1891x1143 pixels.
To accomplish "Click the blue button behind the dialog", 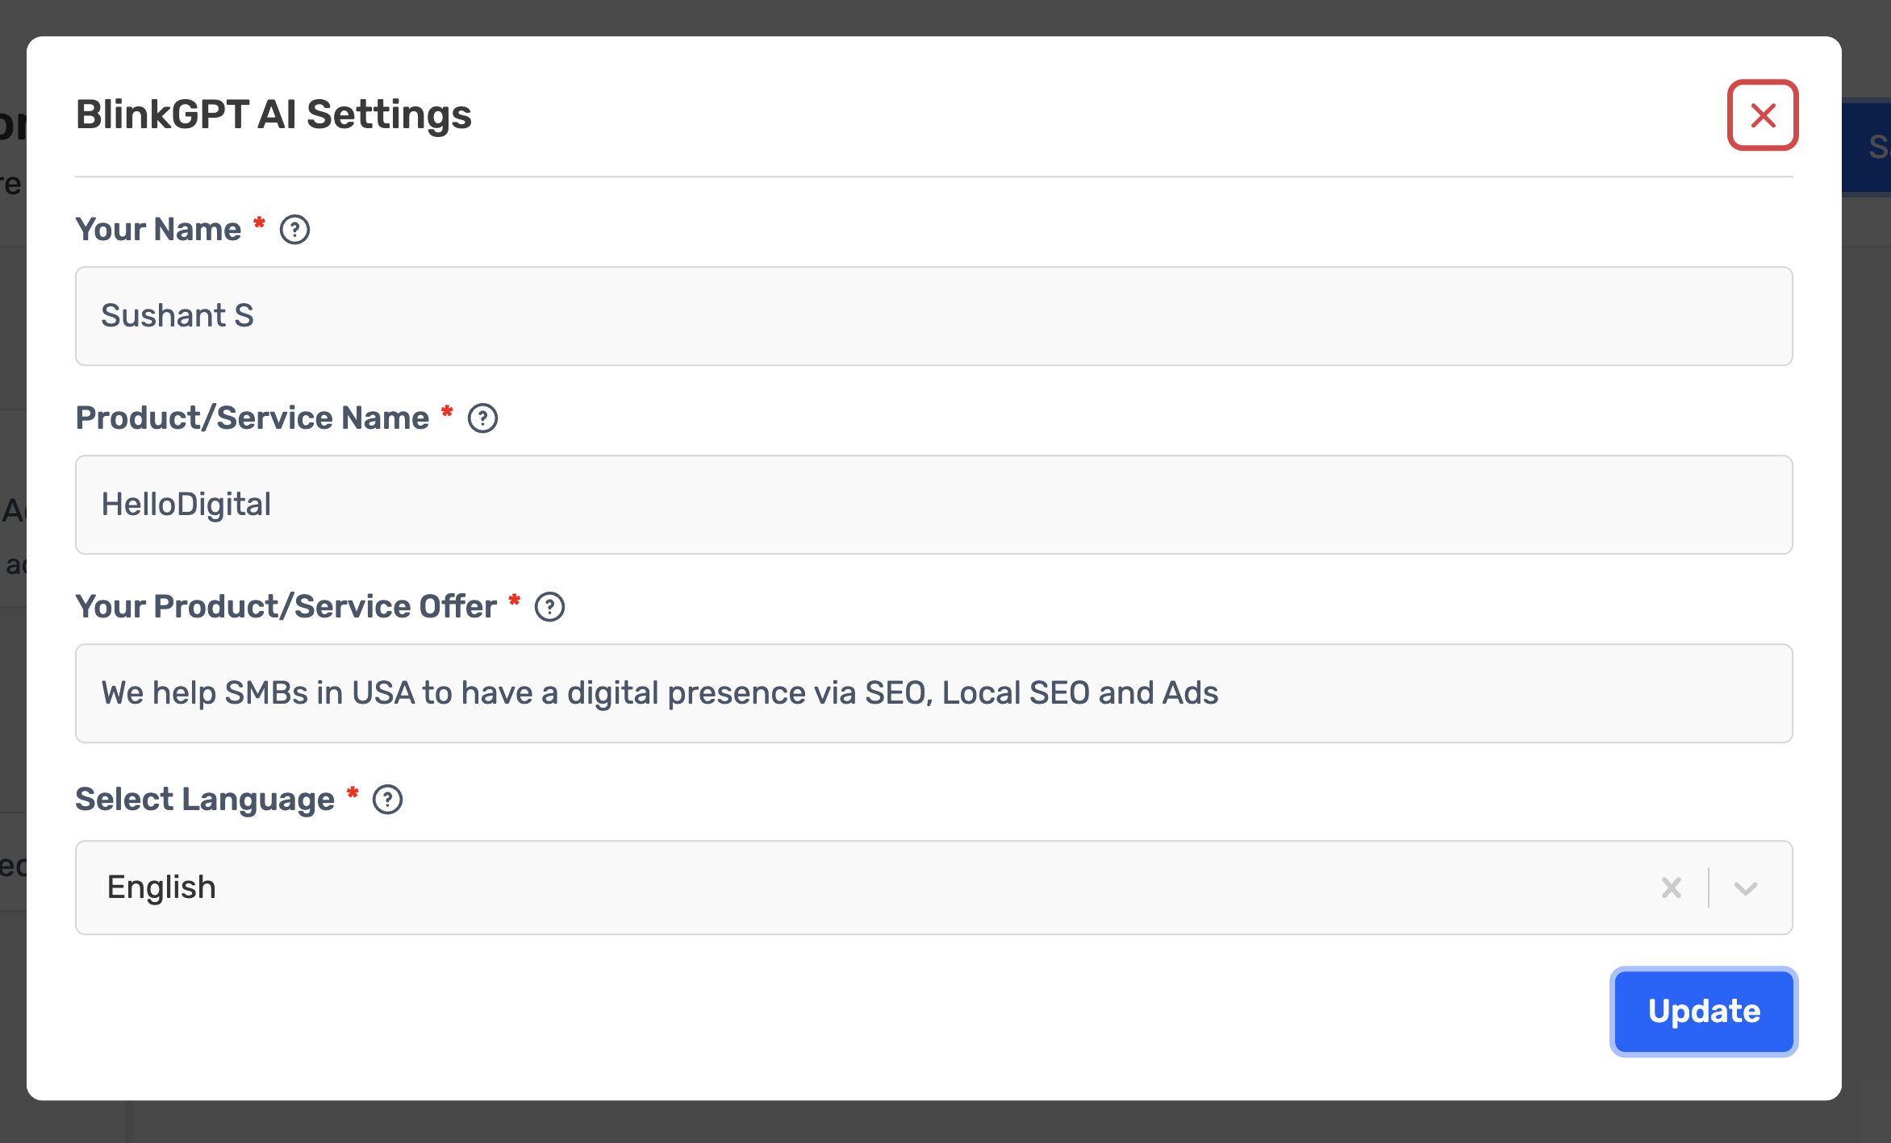I will (1866, 146).
